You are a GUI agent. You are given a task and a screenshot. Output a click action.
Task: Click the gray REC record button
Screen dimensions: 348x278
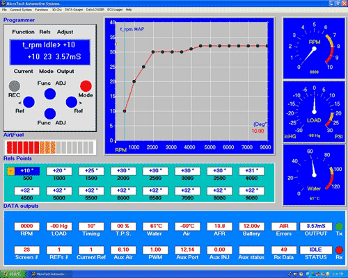(15, 86)
